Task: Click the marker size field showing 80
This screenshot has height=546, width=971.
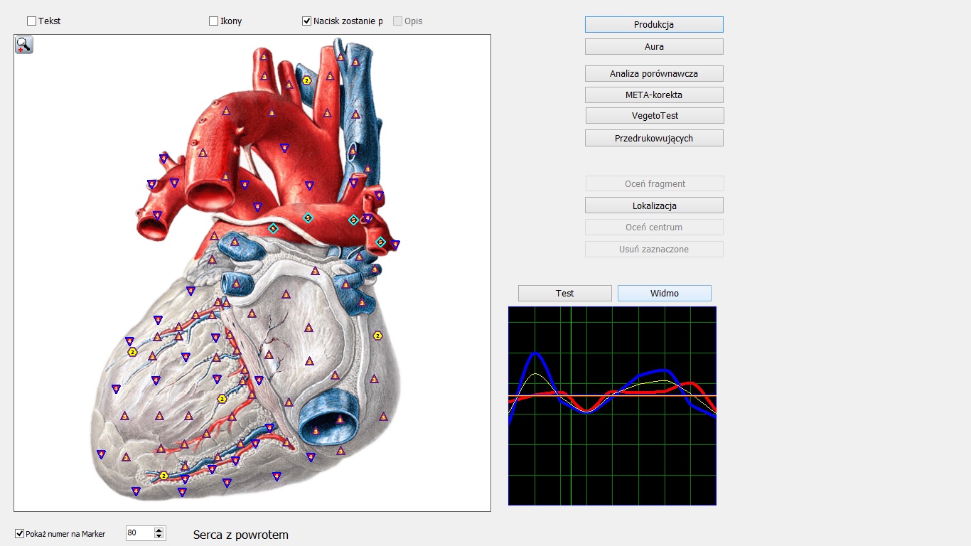Action: [139, 533]
